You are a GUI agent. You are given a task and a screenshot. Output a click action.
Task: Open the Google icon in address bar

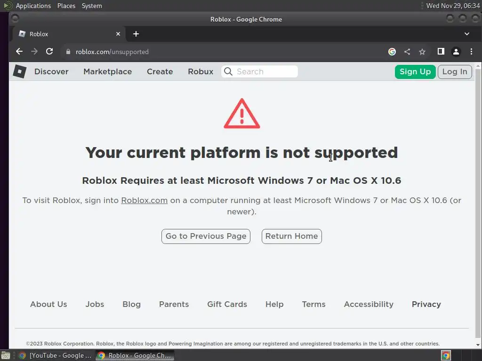click(x=392, y=52)
